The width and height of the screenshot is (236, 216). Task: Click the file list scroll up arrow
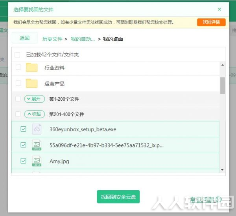pyautogui.click(x=223, y=65)
